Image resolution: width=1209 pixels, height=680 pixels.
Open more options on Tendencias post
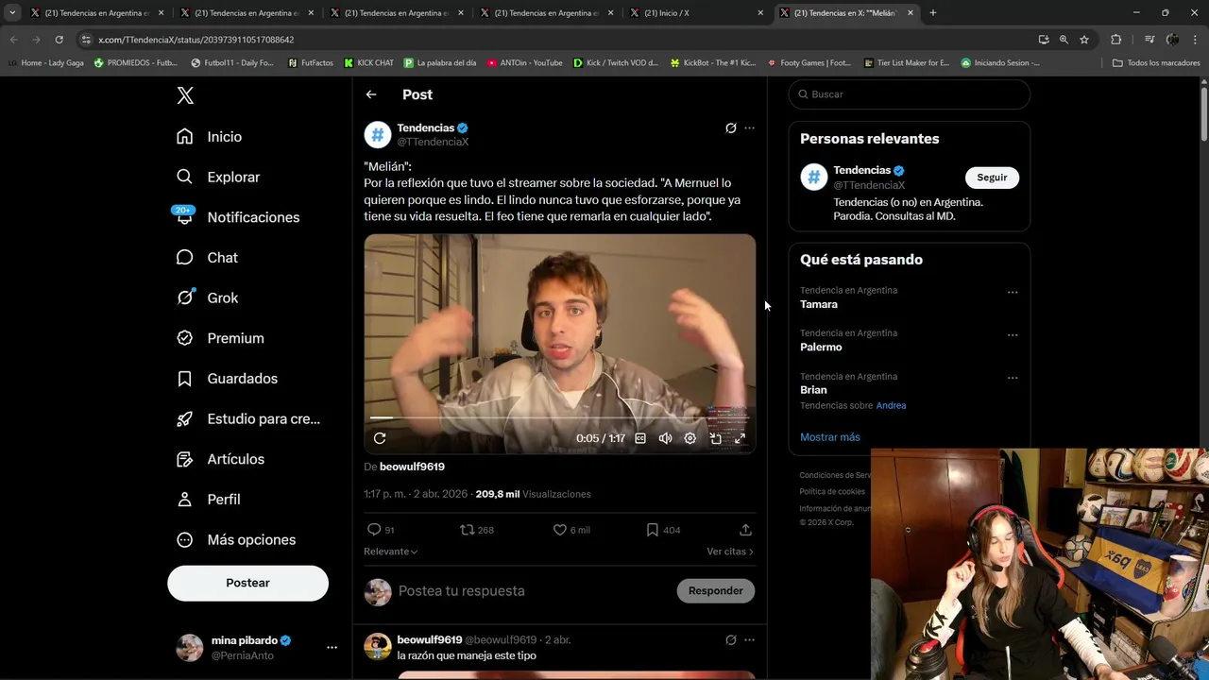click(x=749, y=128)
